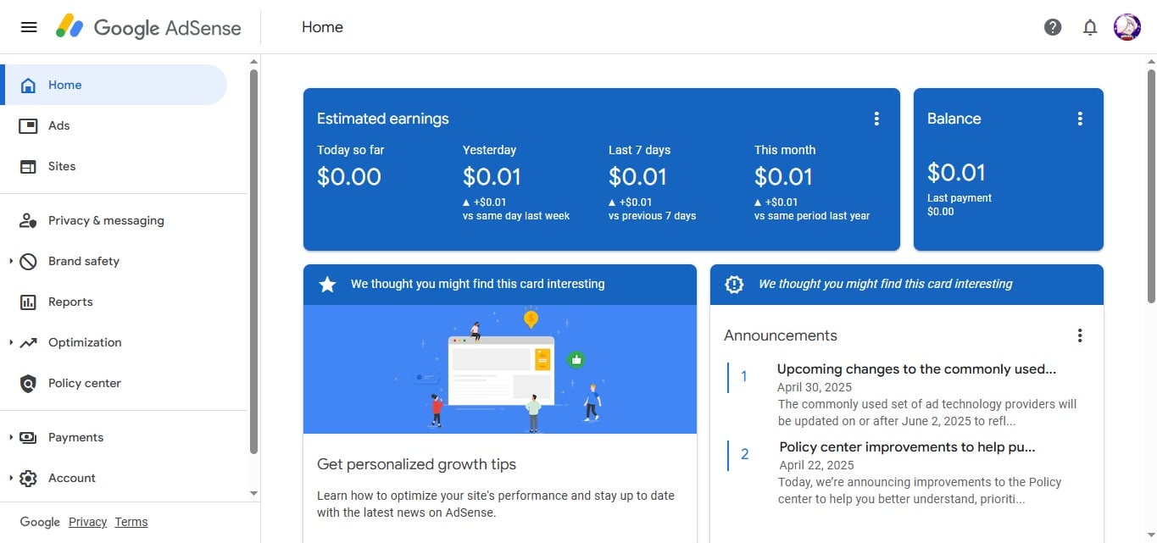Open Estimated earnings three-dot menu
This screenshot has height=543, width=1157.
pos(876,119)
